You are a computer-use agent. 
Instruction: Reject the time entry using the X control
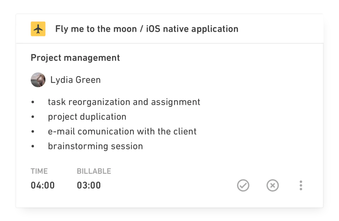272,185
